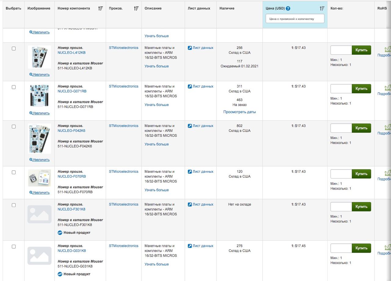The image size is (391, 281).
Task: Learn more link for NUCLEO-G031K8 description
Action: (157, 265)
